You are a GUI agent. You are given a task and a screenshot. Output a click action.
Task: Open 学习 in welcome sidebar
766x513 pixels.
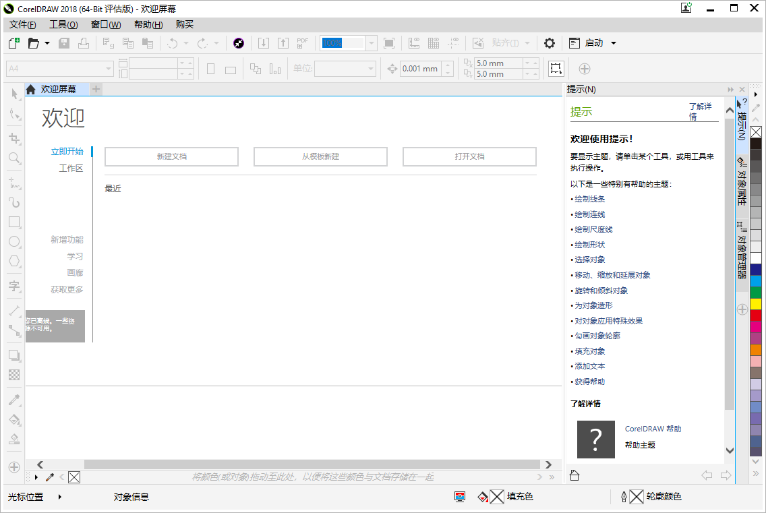tap(76, 256)
